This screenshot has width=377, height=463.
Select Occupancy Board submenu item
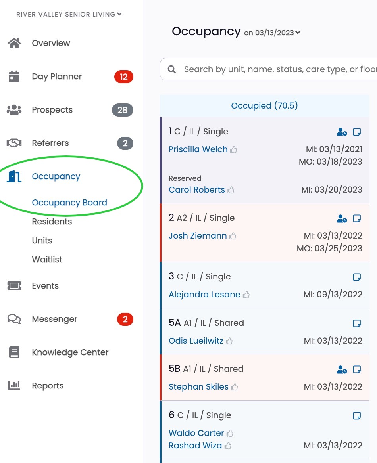(69, 203)
